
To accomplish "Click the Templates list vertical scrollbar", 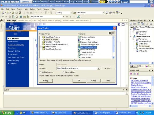I will click(114, 47).
